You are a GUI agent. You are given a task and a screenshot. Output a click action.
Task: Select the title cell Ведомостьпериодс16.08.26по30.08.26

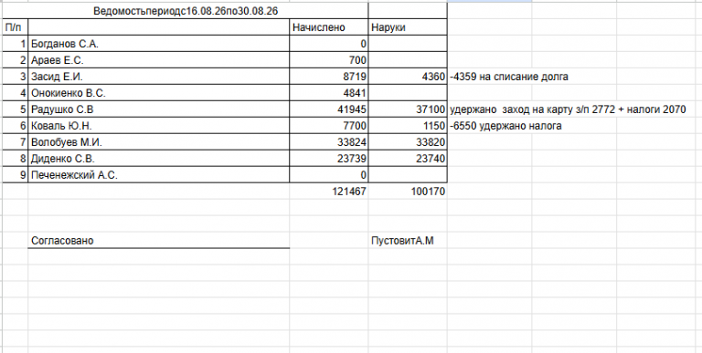tap(186, 11)
